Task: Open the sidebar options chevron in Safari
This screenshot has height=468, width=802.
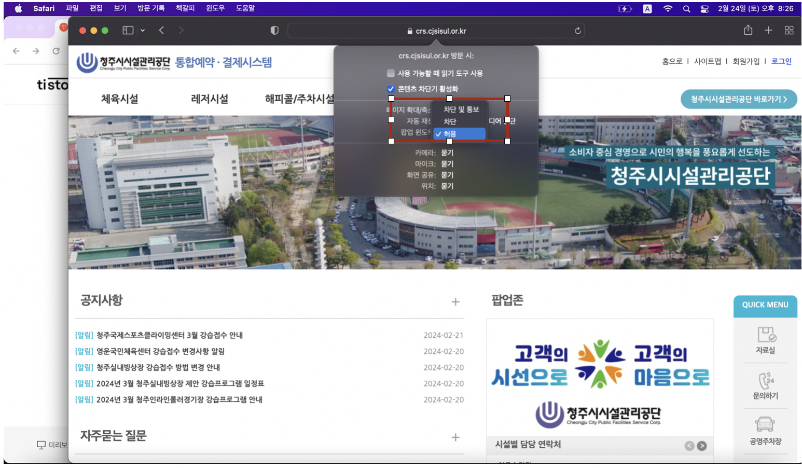Action: pyautogui.click(x=143, y=31)
